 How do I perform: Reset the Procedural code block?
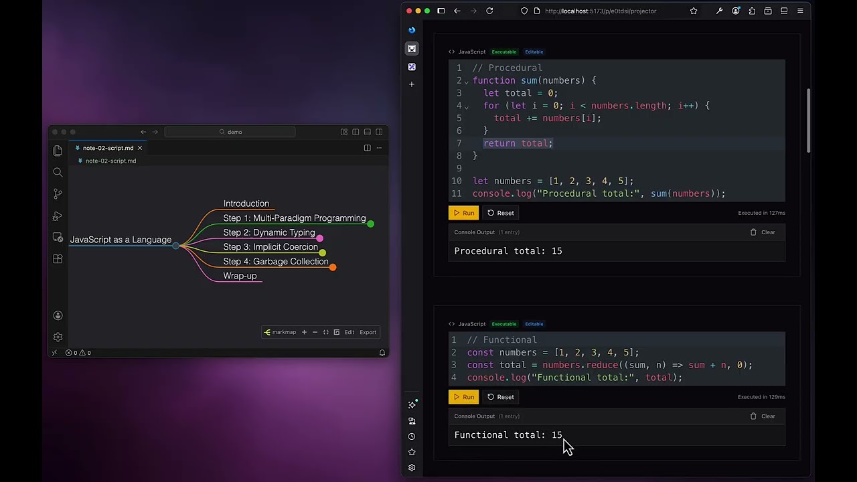click(501, 213)
